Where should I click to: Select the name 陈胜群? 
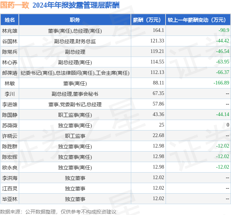9,146
